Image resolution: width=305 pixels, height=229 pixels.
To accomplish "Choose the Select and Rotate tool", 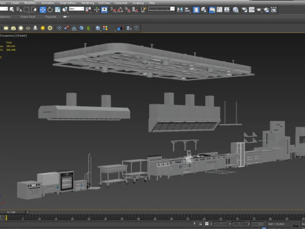I will [x=50, y=10].
